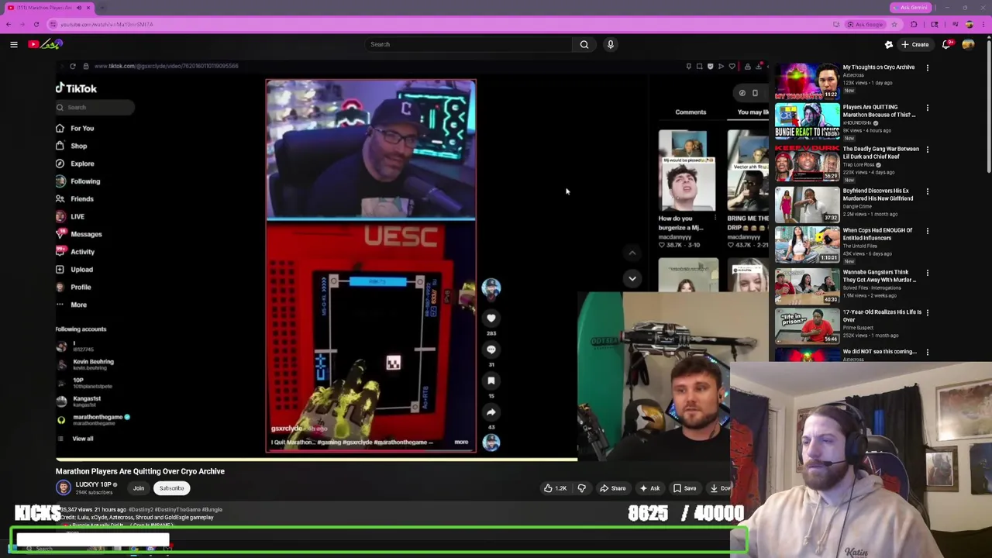Open the YouTube notifications bell

pos(946,44)
